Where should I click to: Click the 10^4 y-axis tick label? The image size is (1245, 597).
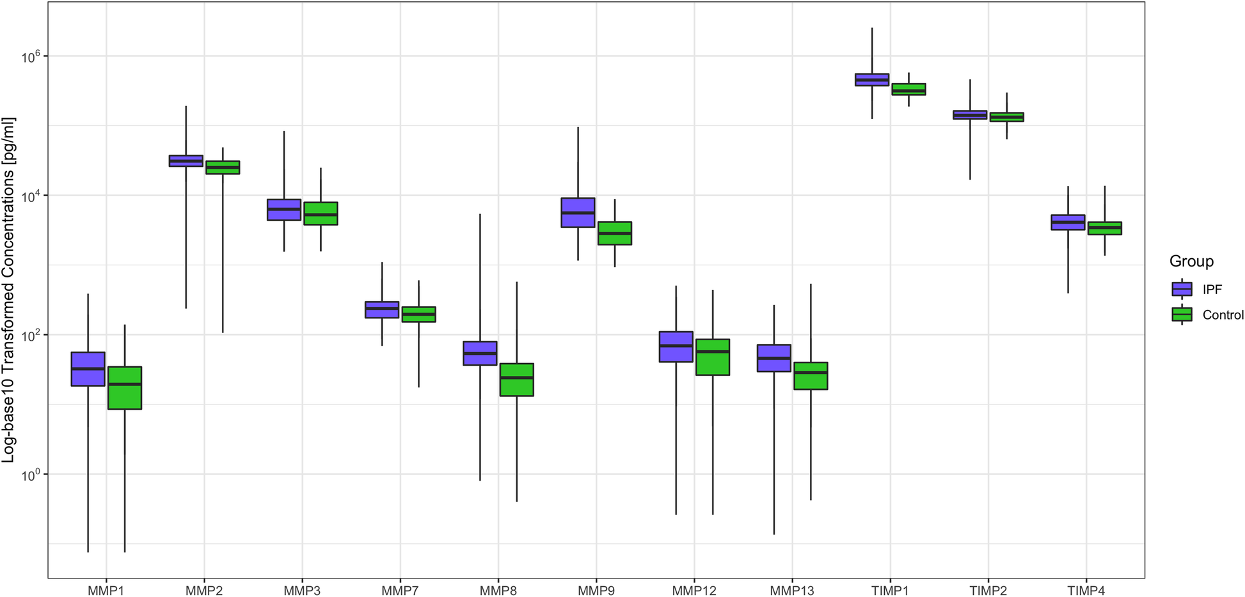pos(30,195)
